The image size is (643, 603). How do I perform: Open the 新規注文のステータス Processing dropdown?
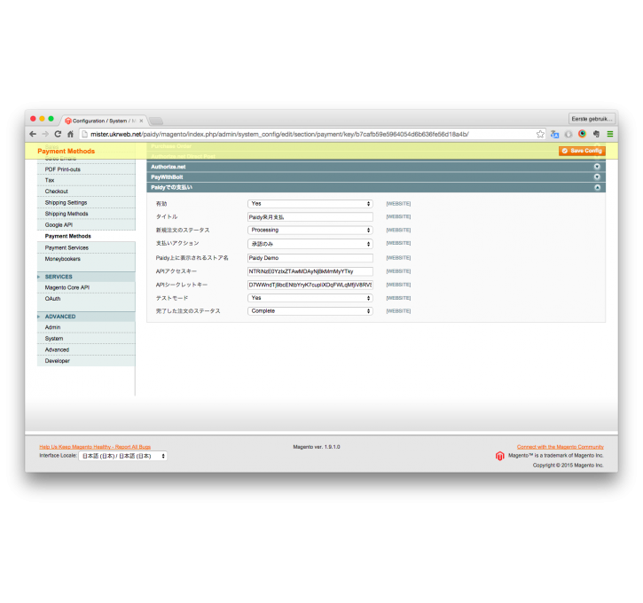coord(310,230)
